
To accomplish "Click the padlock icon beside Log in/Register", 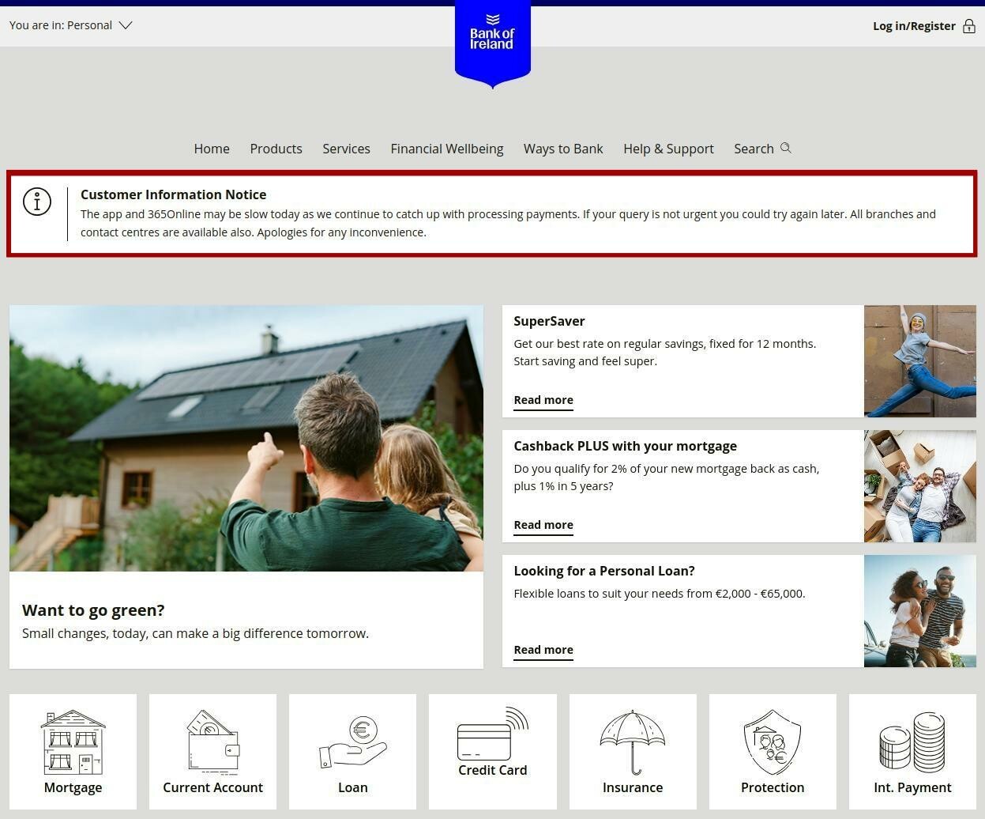I will click(x=969, y=26).
